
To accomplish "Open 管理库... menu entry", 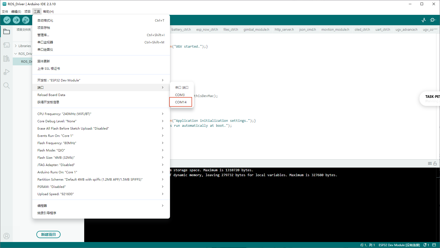I will pyautogui.click(x=101, y=35).
